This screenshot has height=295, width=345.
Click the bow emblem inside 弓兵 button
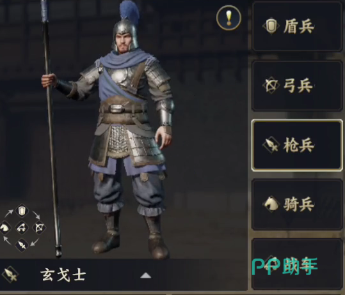(271, 85)
